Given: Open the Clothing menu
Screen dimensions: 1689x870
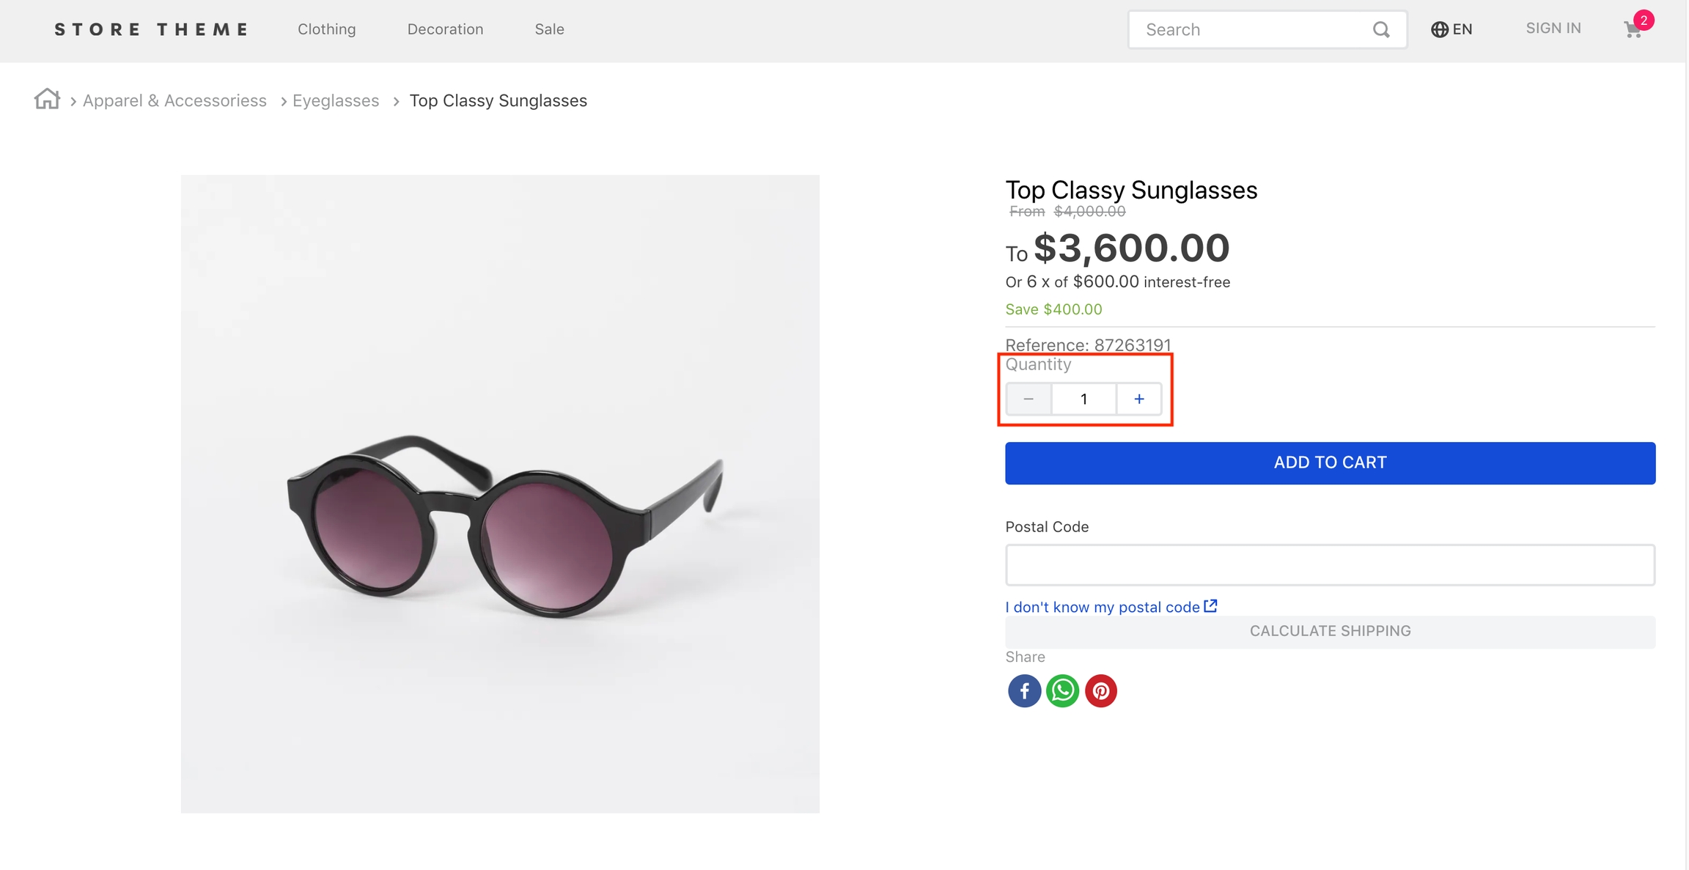Looking at the screenshot, I should (x=327, y=29).
